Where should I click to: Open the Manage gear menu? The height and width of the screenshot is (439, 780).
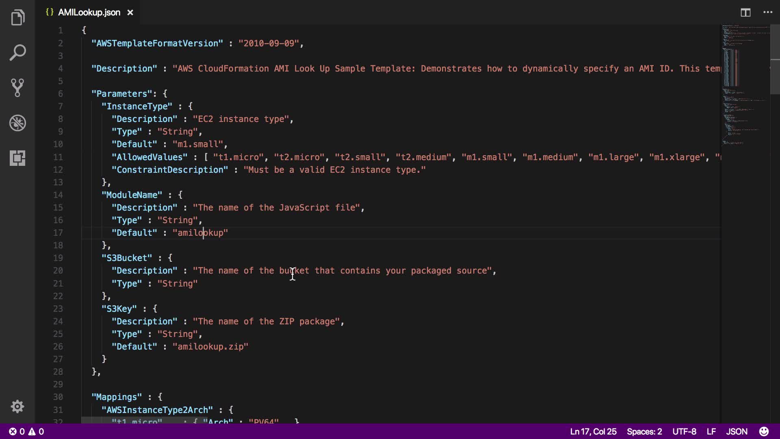pos(17,406)
